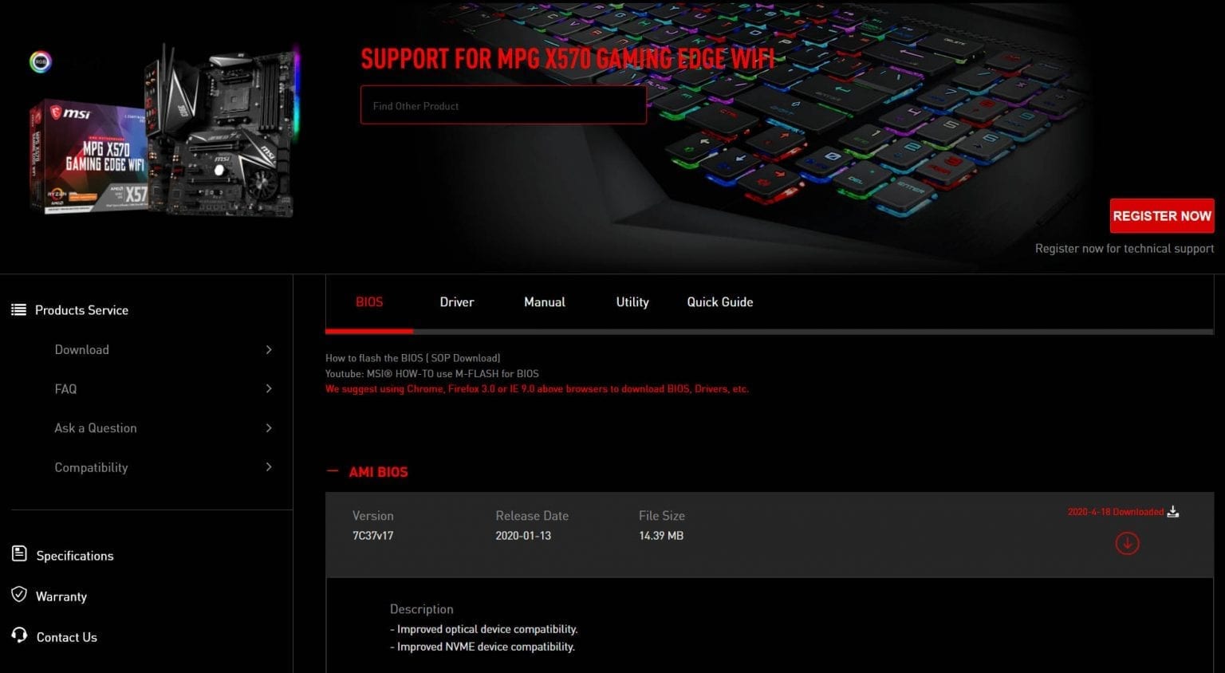Expand the Download chevron in sidebar
1225x673 pixels.
click(x=269, y=349)
